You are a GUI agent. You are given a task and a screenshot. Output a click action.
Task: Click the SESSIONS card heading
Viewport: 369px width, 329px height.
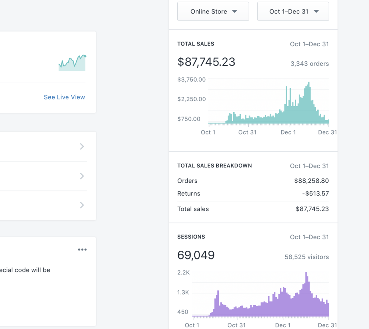pyautogui.click(x=191, y=237)
